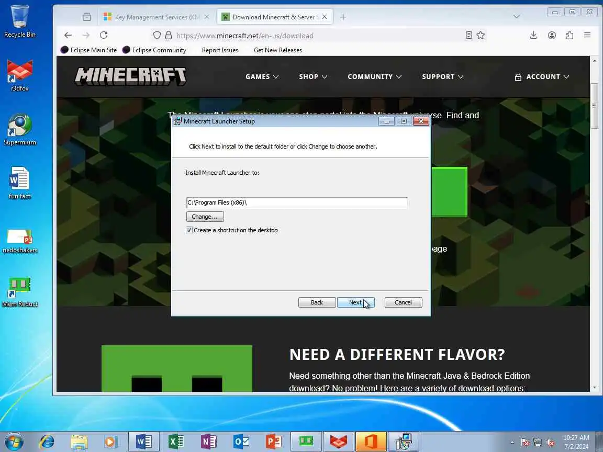Reload the current page
Viewport: 603px width, 452px height.
pos(104,36)
